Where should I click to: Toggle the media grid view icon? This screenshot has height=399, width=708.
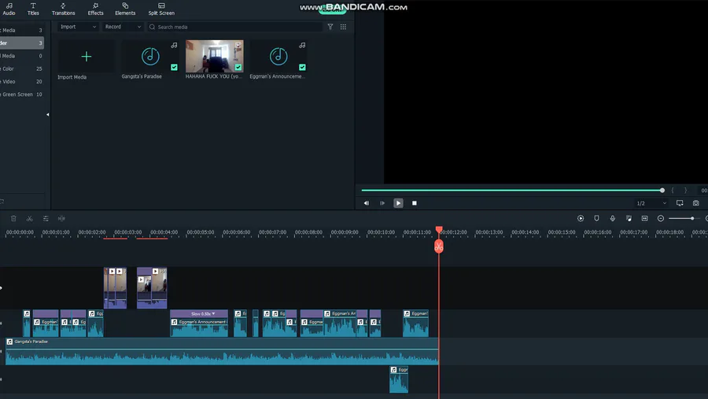coord(343,27)
